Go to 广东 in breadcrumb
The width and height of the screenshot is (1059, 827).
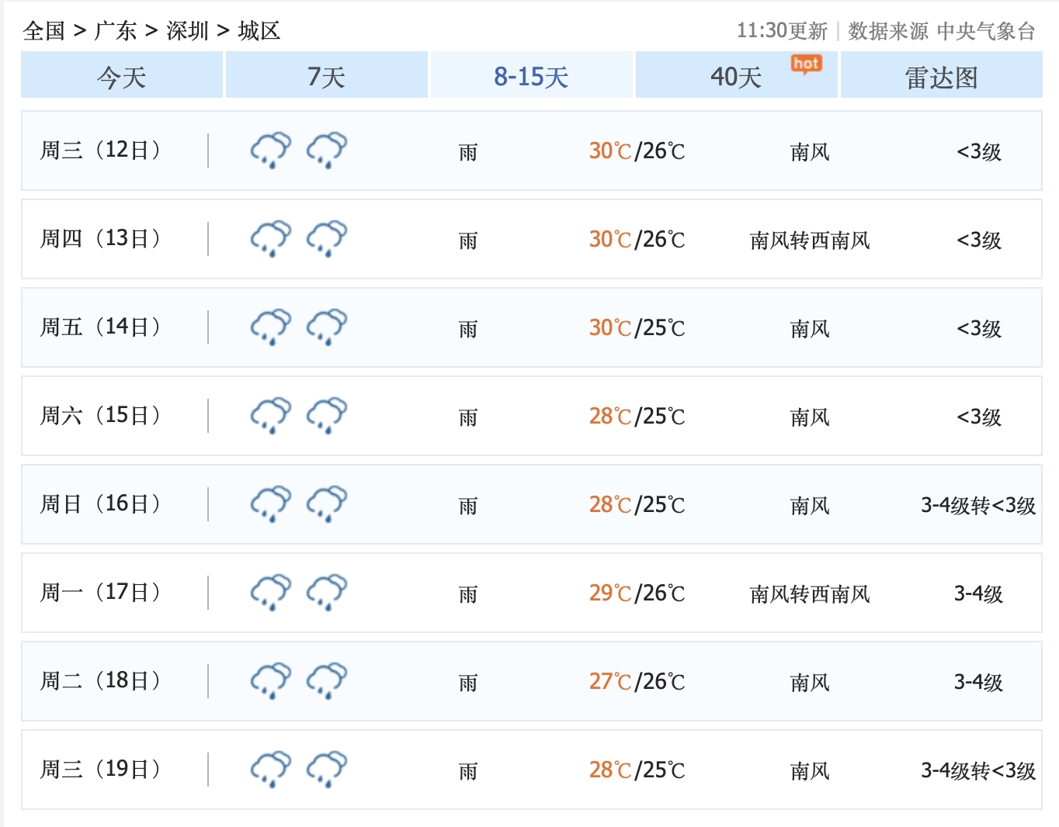coord(116,31)
